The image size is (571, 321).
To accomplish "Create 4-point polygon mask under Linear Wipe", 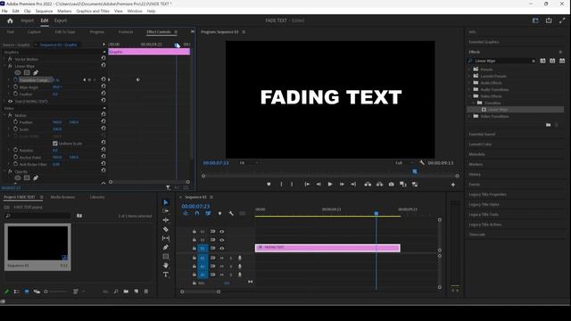I will click(x=27, y=73).
